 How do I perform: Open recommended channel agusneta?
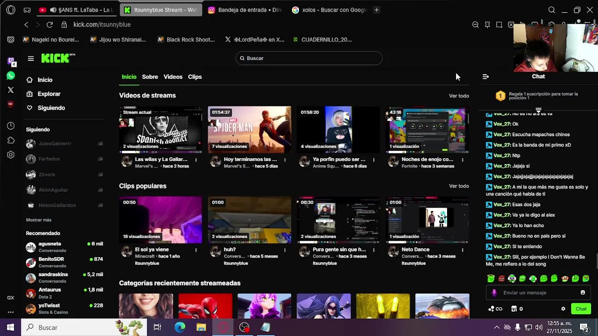pos(64,247)
